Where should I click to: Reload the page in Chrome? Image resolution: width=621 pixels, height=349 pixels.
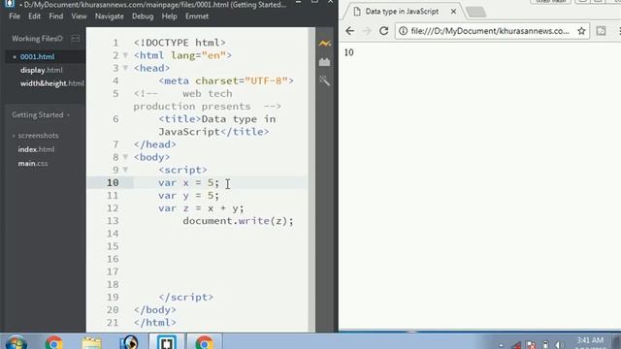[x=383, y=31]
